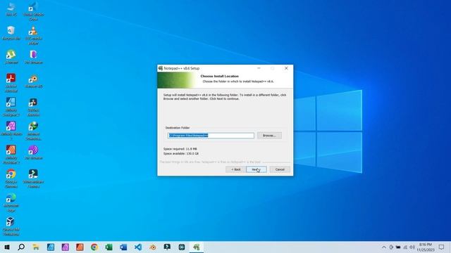The image size is (451, 253).
Task: Click the Space available text line
Action: (x=181, y=153)
